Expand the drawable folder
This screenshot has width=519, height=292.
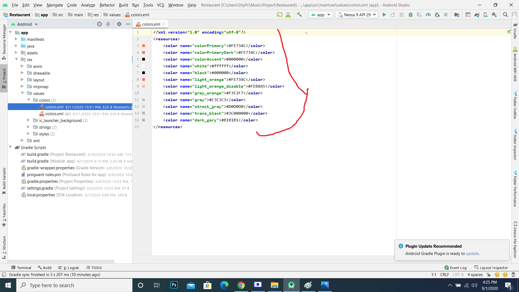coord(22,73)
